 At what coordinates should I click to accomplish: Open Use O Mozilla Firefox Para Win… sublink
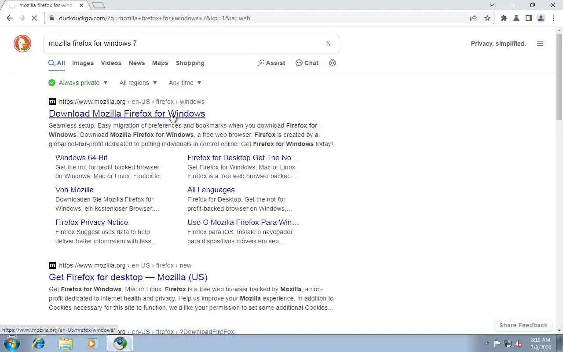[x=243, y=222]
